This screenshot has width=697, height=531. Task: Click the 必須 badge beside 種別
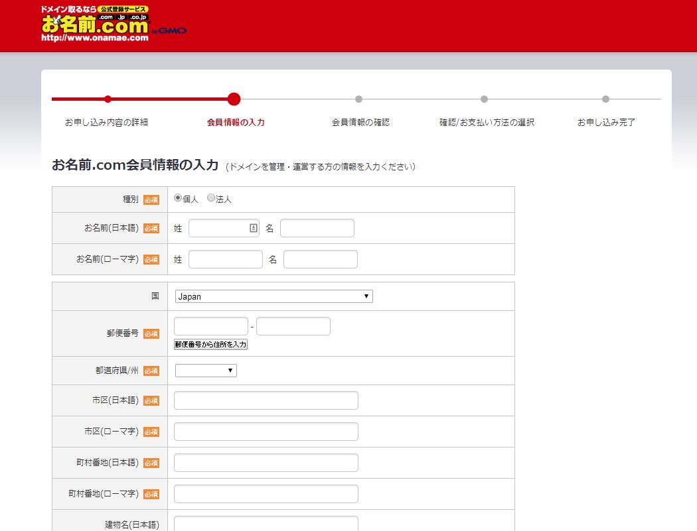151,200
